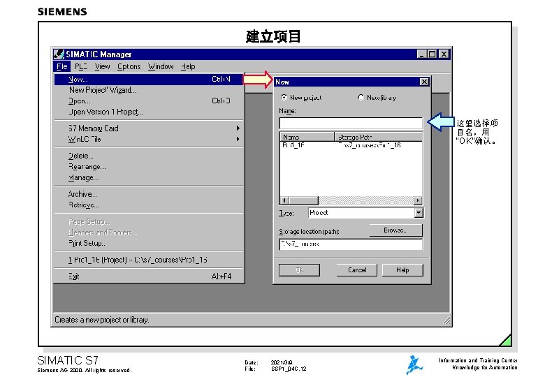Click the list's left scroll arrow
This screenshot has width=545, height=377.
tap(284, 200)
